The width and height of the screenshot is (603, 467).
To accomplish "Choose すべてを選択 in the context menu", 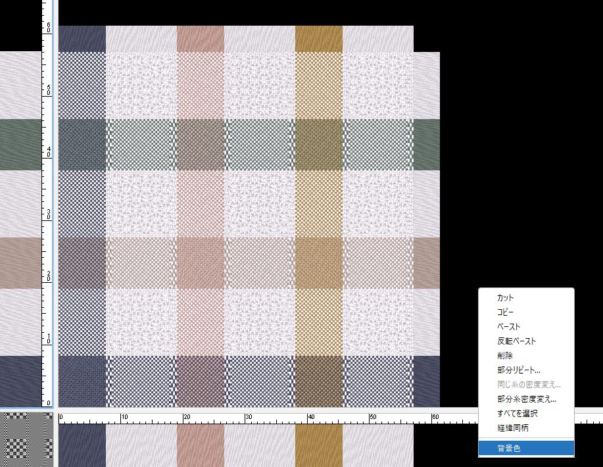I will [x=518, y=414].
